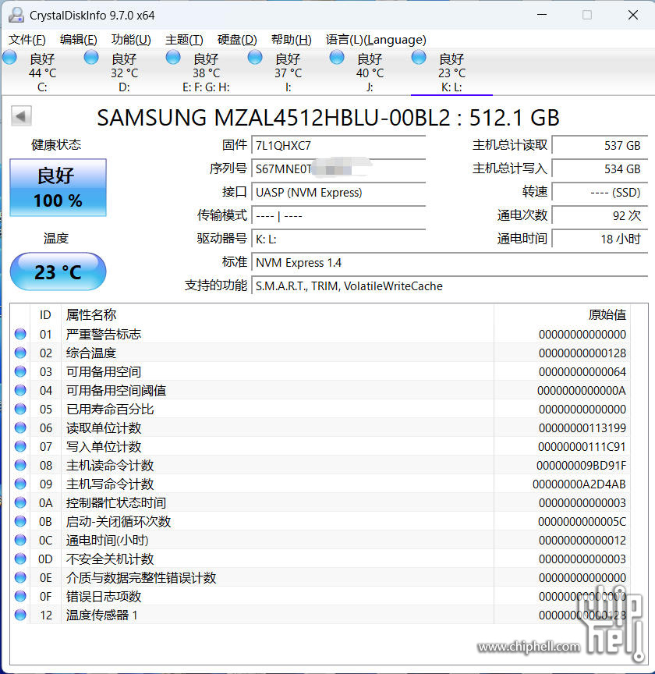Click status orb for attribute 05 已用寿命百分比
The height and width of the screenshot is (674, 655).
point(20,410)
